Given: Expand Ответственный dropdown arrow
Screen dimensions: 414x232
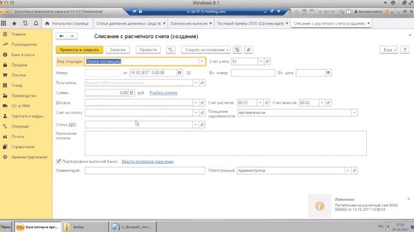Looking at the screenshot, I should (348, 170).
